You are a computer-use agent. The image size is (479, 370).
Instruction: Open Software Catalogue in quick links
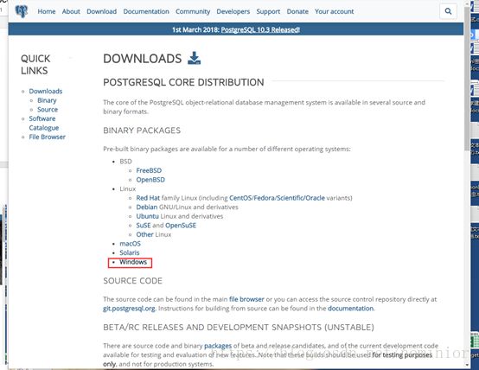tap(44, 123)
